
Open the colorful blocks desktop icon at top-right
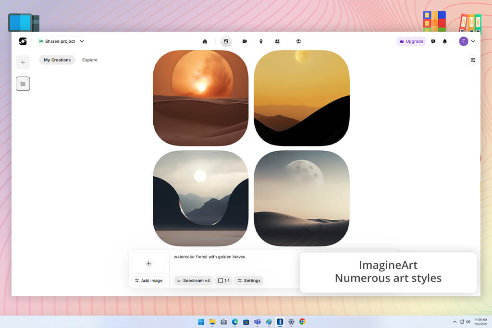tap(434, 21)
